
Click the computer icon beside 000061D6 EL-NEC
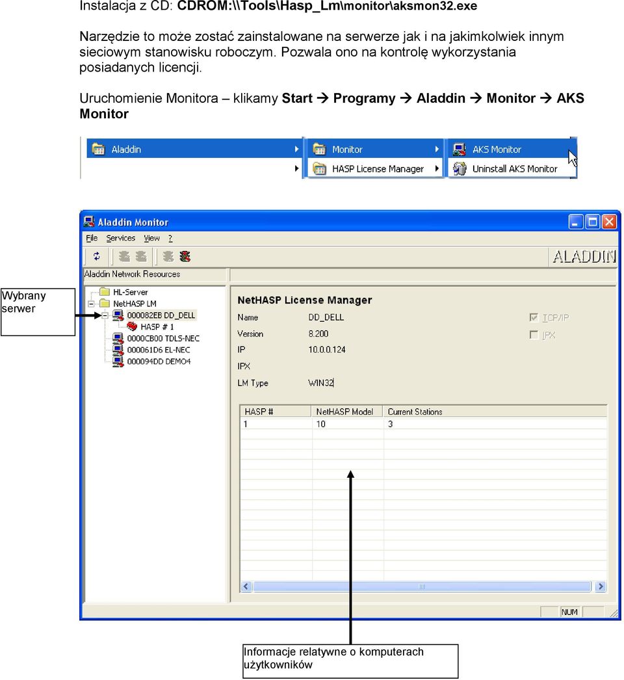[118, 350]
